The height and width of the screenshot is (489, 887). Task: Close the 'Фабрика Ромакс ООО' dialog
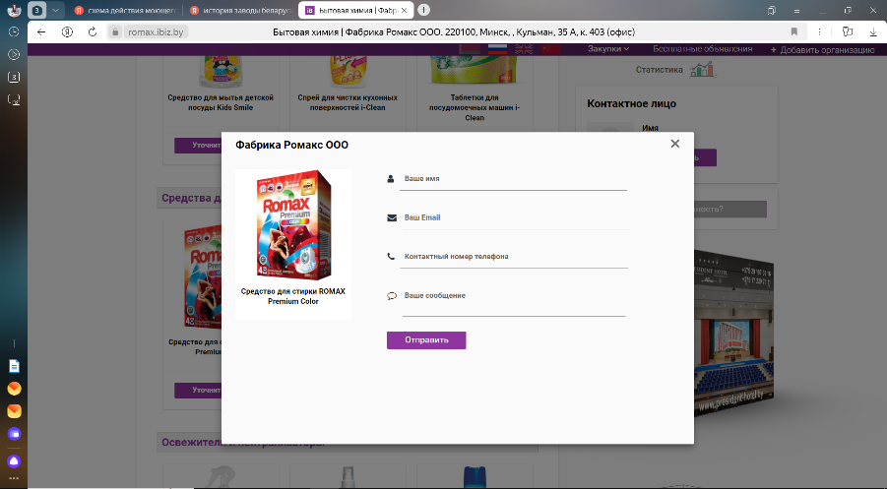(675, 144)
